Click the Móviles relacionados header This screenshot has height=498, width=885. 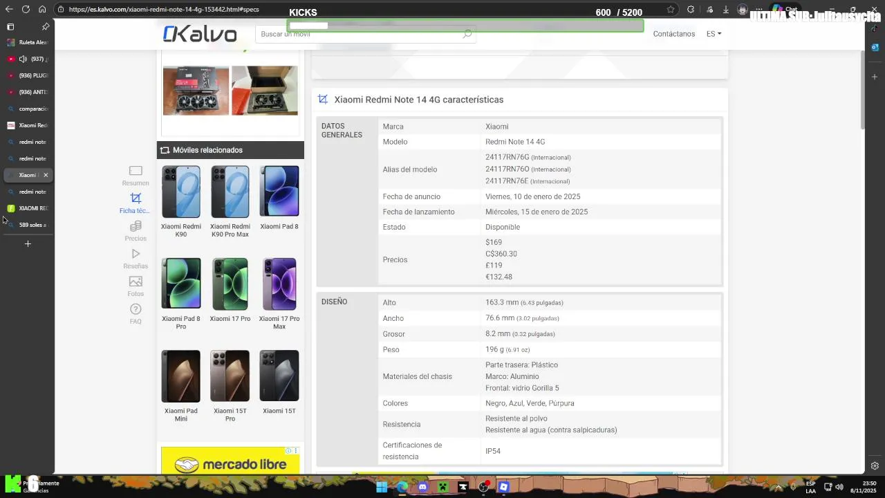[x=230, y=150]
